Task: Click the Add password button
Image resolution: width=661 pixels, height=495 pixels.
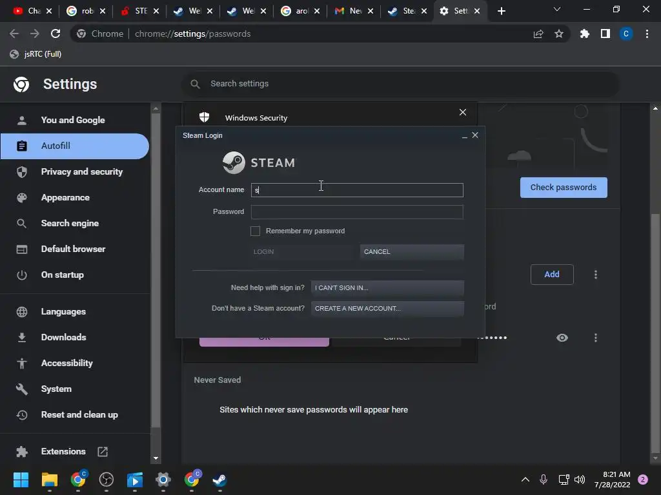Action: pyautogui.click(x=552, y=275)
